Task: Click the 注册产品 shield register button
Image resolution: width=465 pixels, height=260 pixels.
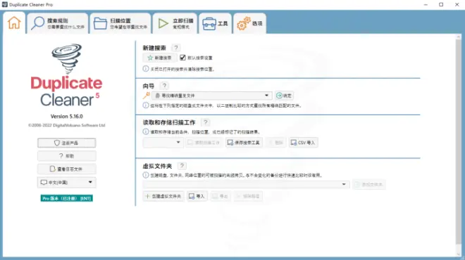Action: [x=67, y=143]
